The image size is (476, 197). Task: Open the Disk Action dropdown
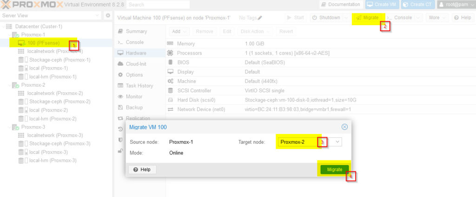(255, 31)
